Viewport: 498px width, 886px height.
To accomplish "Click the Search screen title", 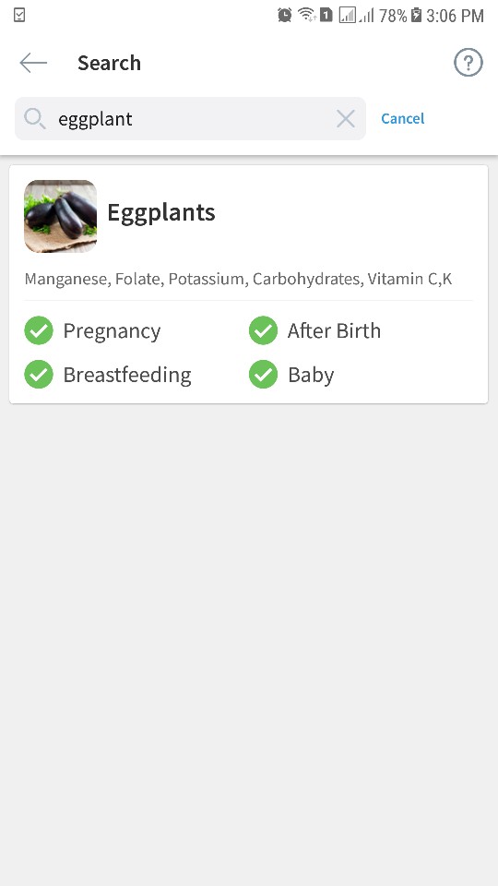I will point(109,63).
